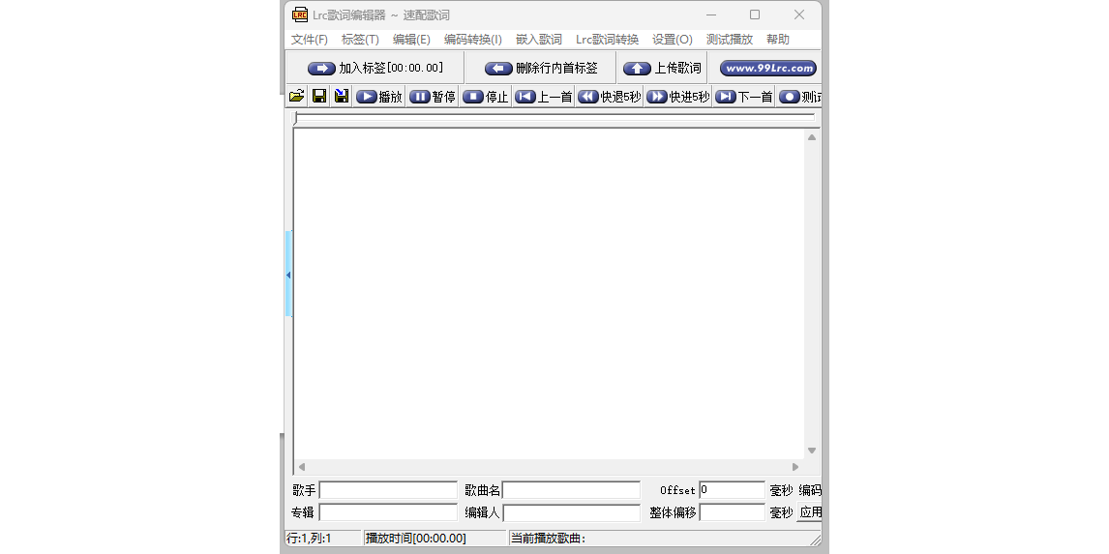Rewind 5 seconds with 快退5秒
The image size is (1109, 554).
click(x=610, y=97)
